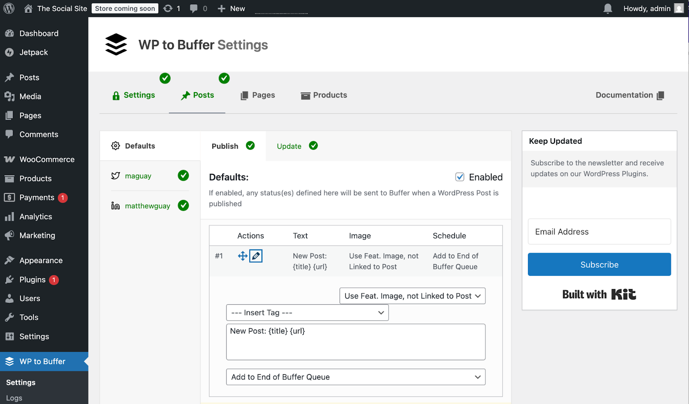Image resolution: width=689 pixels, height=404 pixels.
Task: Select the Appearance paintbrush icon
Action: [x=9, y=260]
